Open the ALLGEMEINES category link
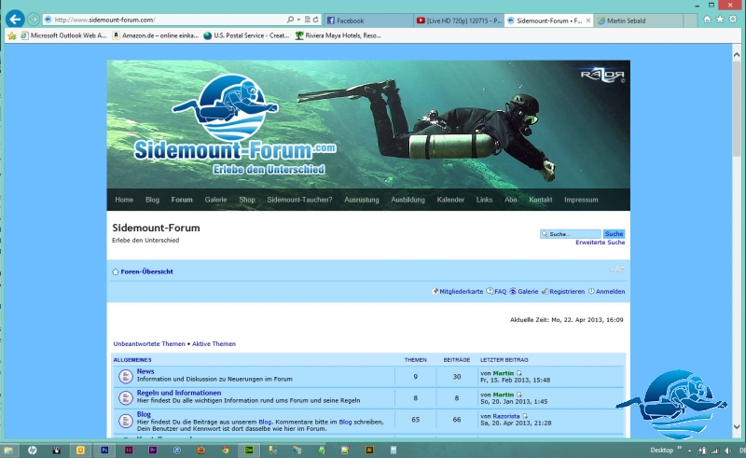The image size is (746, 458). tap(132, 360)
